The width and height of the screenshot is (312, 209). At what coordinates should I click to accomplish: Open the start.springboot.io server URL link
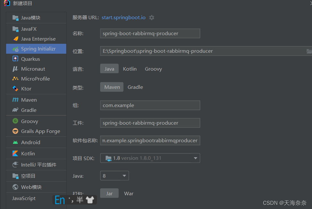pyautogui.click(x=124, y=18)
